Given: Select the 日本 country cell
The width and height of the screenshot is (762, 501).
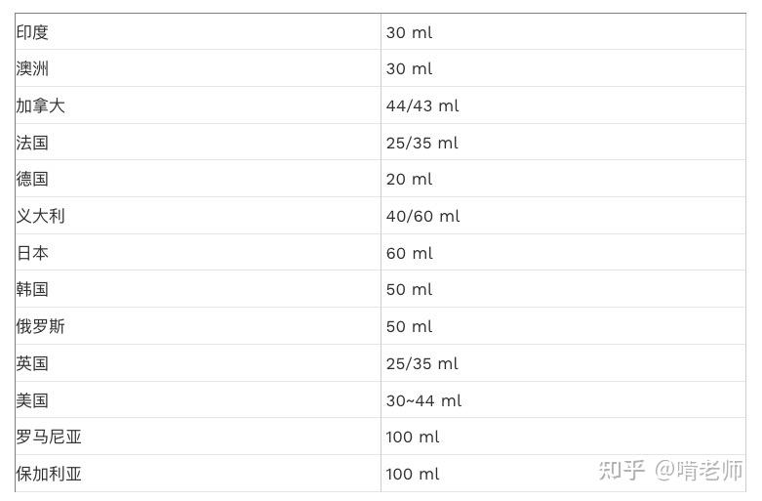Looking at the screenshot, I should 32,253.
